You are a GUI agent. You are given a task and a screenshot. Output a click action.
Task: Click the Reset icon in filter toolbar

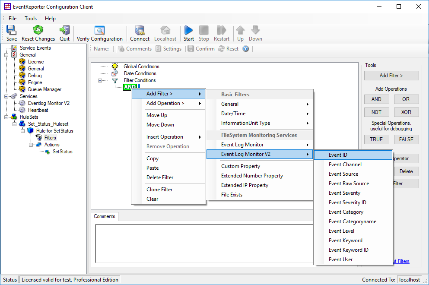(x=221, y=49)
